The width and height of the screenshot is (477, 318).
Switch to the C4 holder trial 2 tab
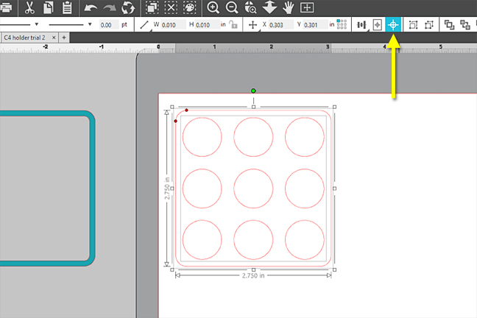[25, 37]
